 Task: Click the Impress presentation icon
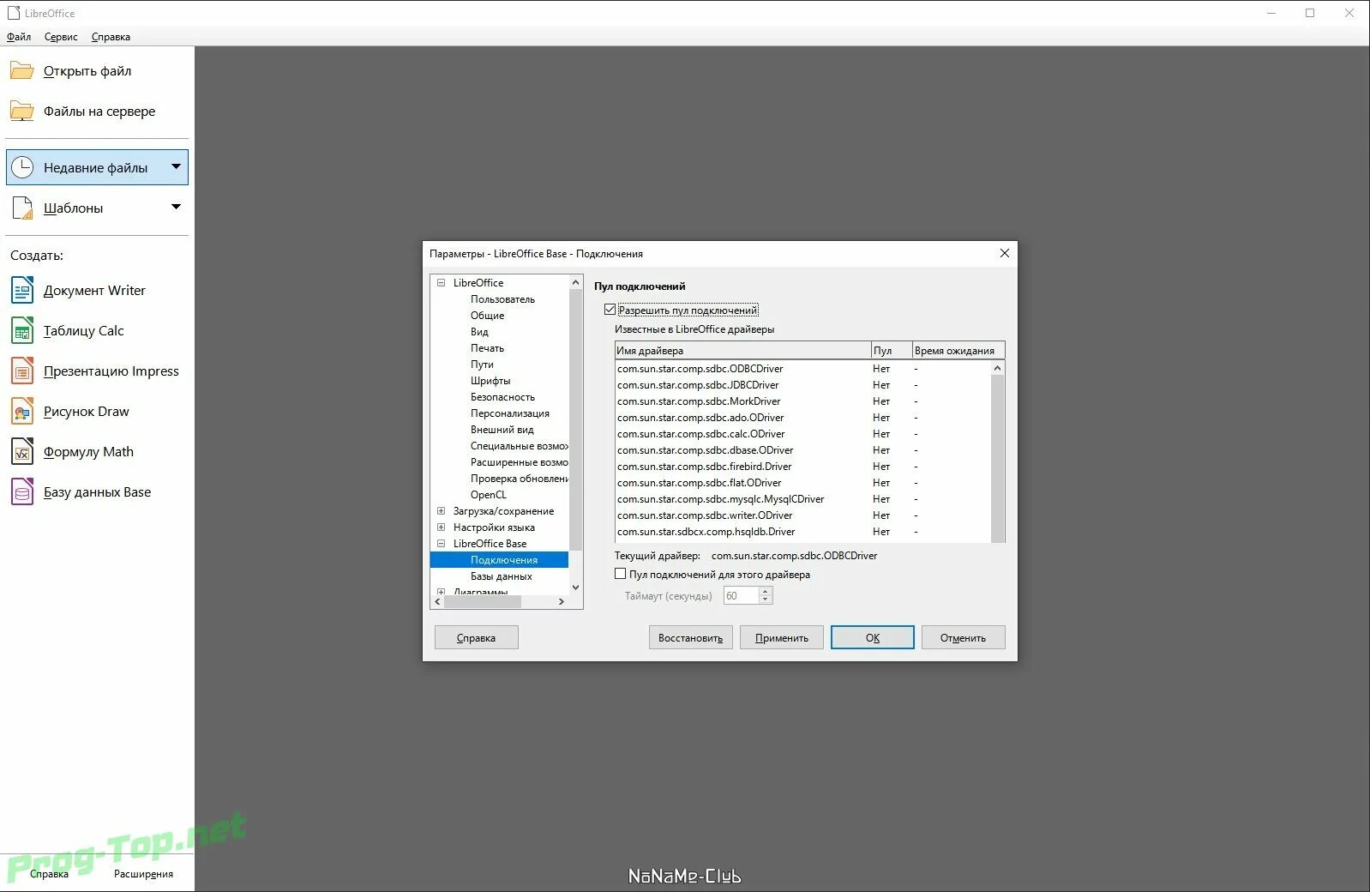point(22,371)
